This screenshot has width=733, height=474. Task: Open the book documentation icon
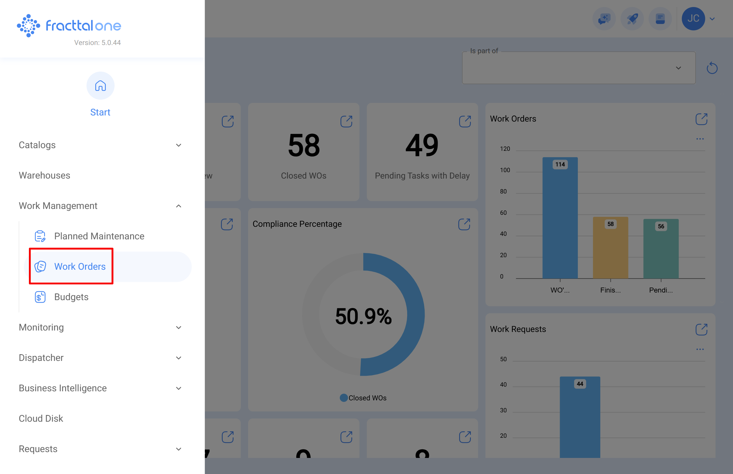[660, 19]
